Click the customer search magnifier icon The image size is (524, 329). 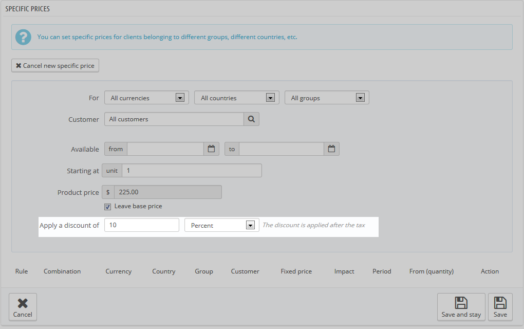[x=251, y=119]
